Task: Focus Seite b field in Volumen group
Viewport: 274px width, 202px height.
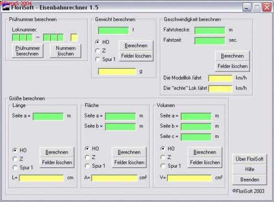Action: pos(196,127)
